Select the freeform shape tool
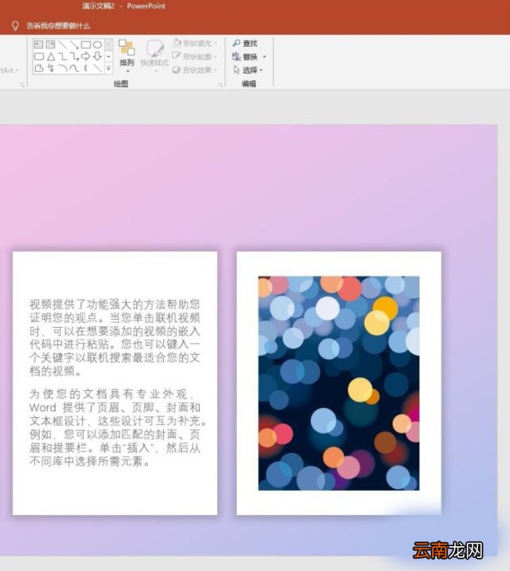 click(39, 68)
